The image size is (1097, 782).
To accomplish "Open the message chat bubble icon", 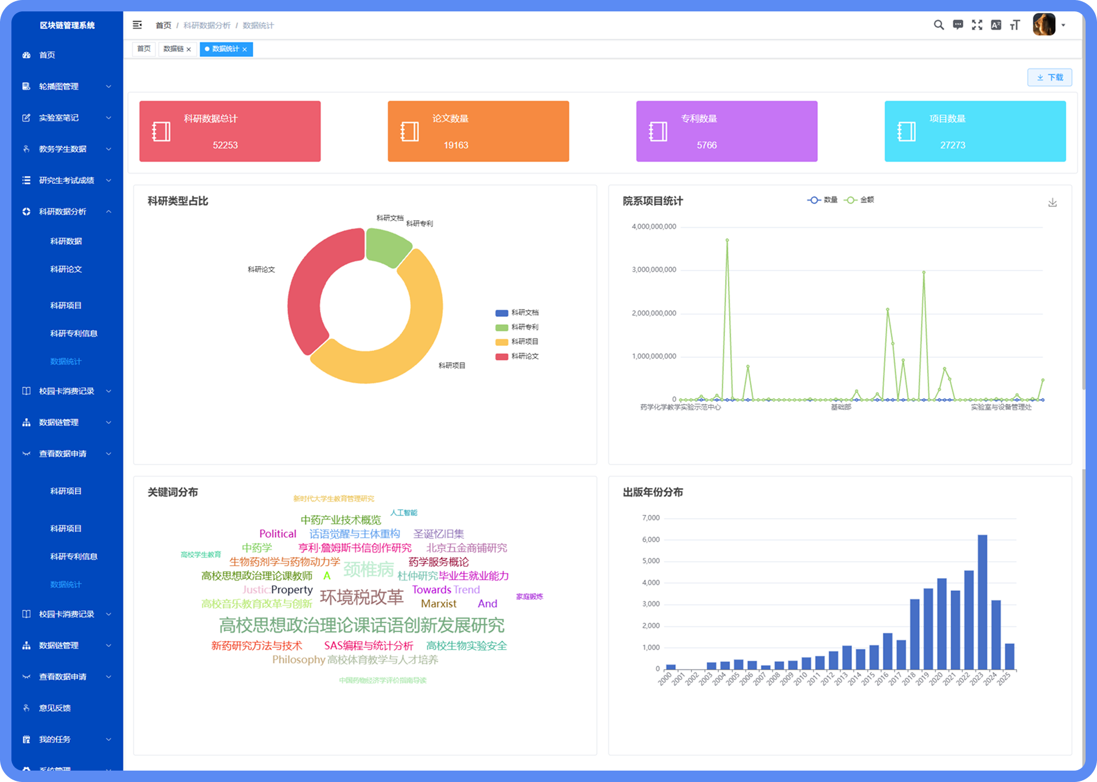I will point(958,25).
